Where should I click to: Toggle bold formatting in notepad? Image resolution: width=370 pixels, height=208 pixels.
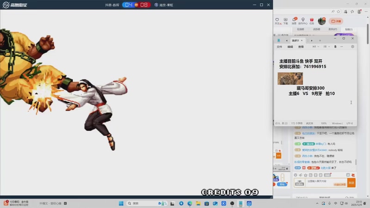(x=335, y=47)
